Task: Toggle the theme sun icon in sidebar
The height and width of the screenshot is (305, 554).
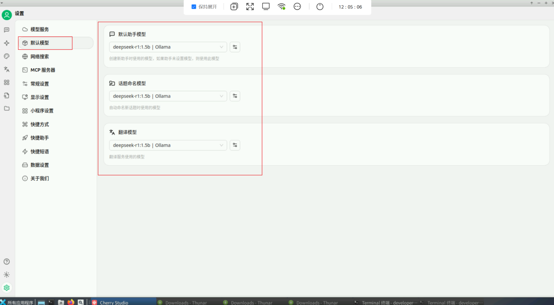Action: pyautogui.click(x=7, y=275)
